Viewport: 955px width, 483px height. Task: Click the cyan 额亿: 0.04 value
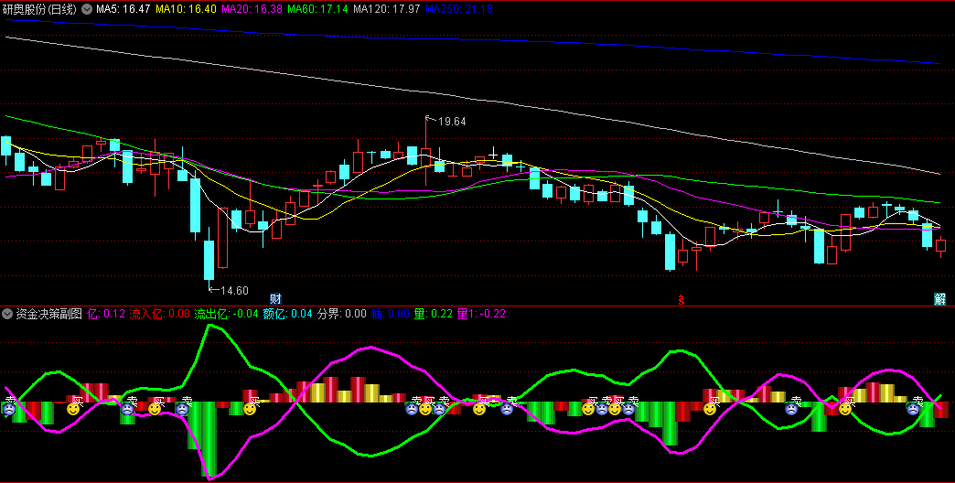[x=287, y=314]
